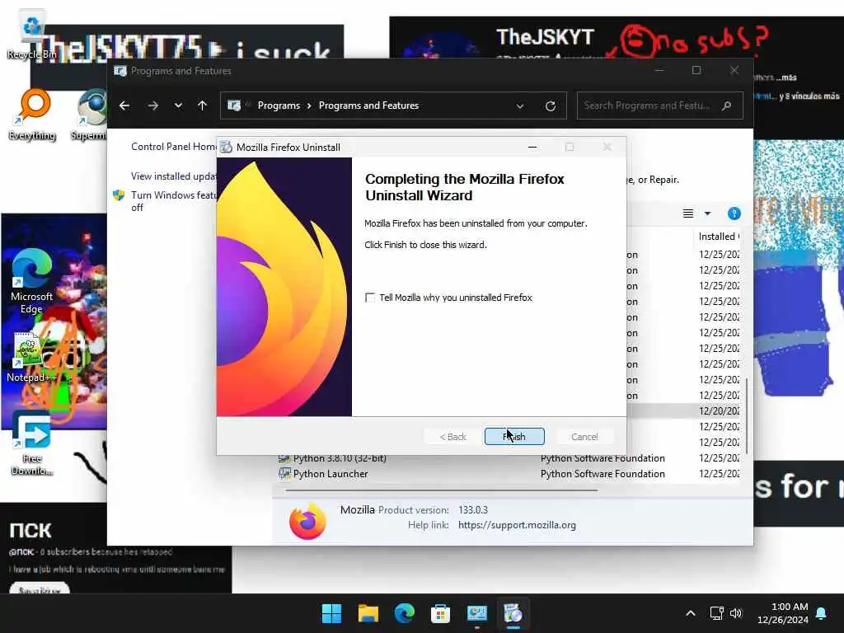Image resolution: width=844 pixels, height=633 pixels.
Task: Open 'View installed updates' link
Action: (x=173, y=176)
